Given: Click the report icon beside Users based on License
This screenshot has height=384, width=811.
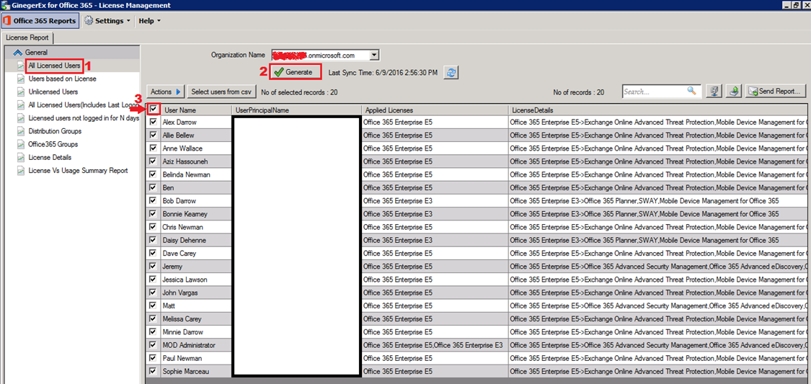Looking at the screenshot, I should point(21,79).
